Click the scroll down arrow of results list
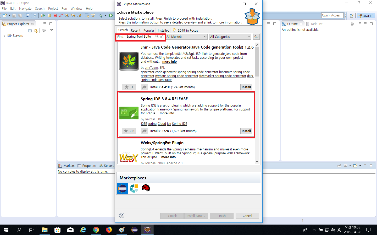 [257, 162]
